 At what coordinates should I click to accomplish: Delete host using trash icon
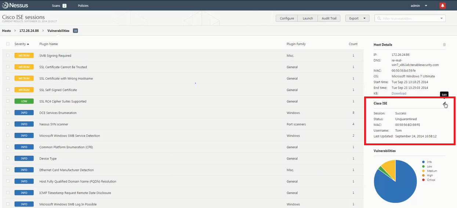(445, 45)
